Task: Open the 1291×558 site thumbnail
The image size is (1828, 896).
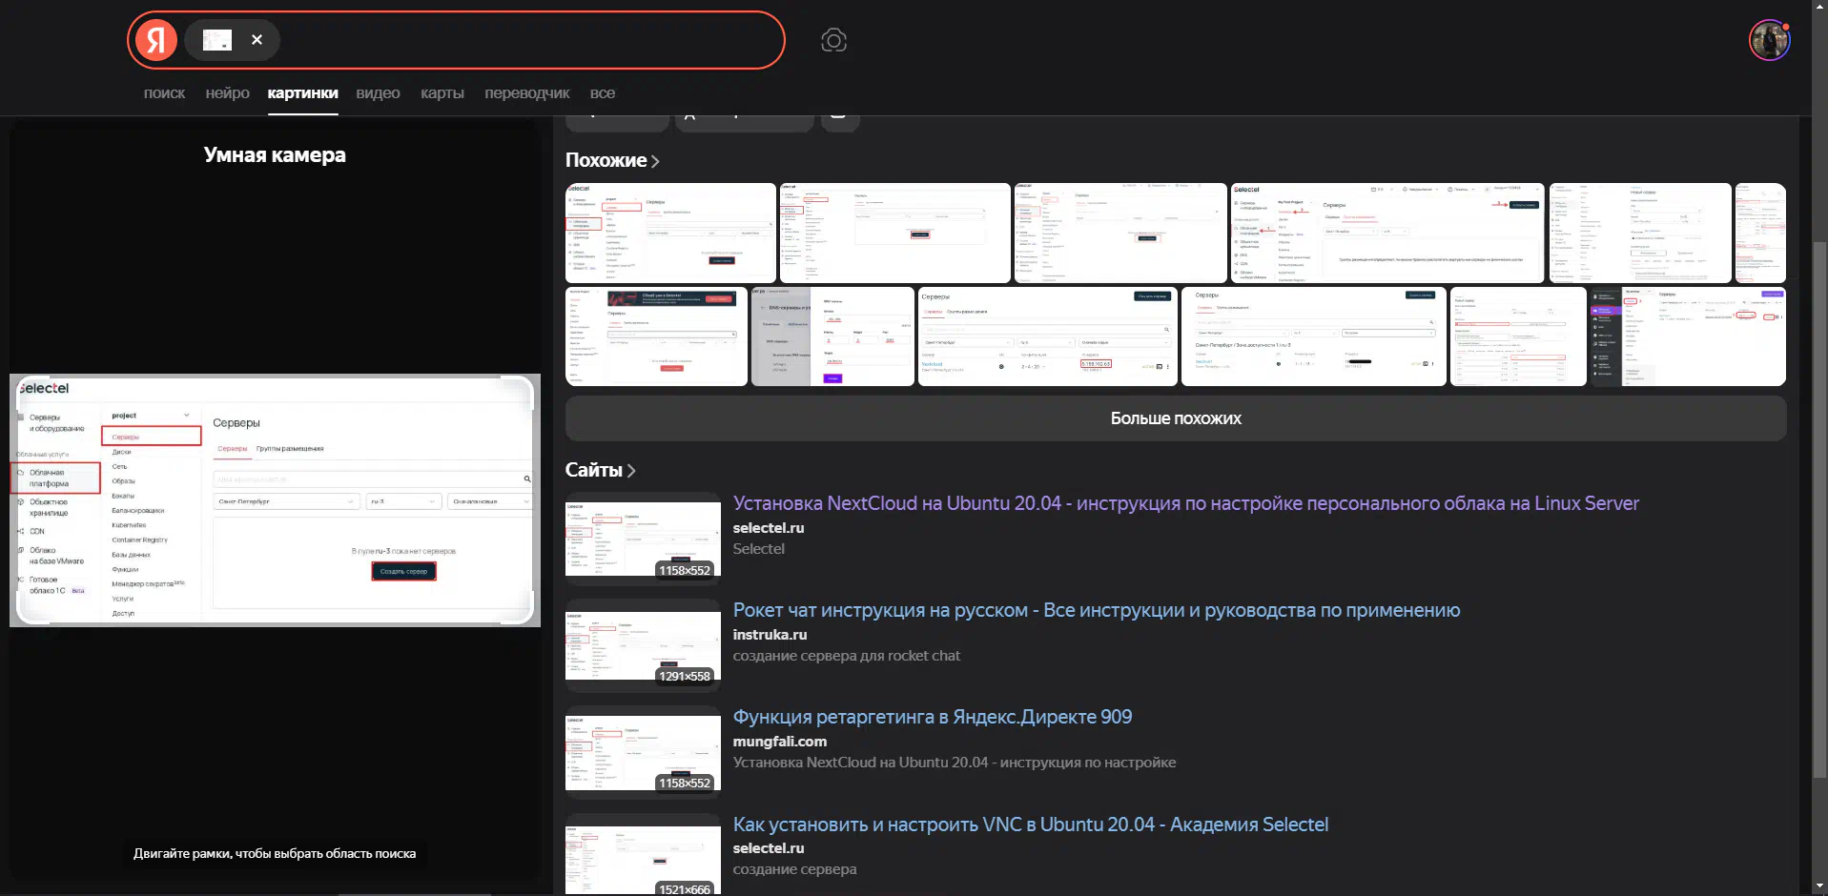Action: pyautogui.click(x=643, y=643)
